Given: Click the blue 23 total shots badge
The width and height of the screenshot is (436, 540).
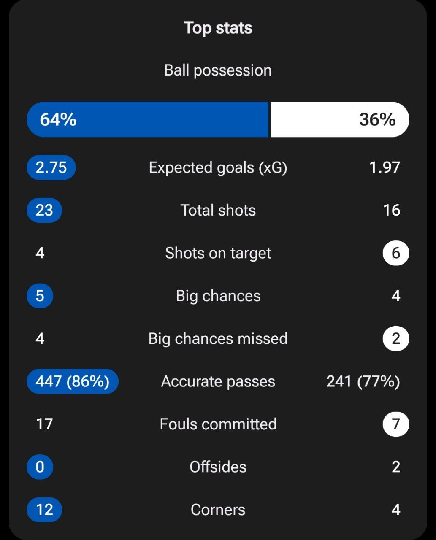Looking at the screenshot, I should (x=44, y=210).
